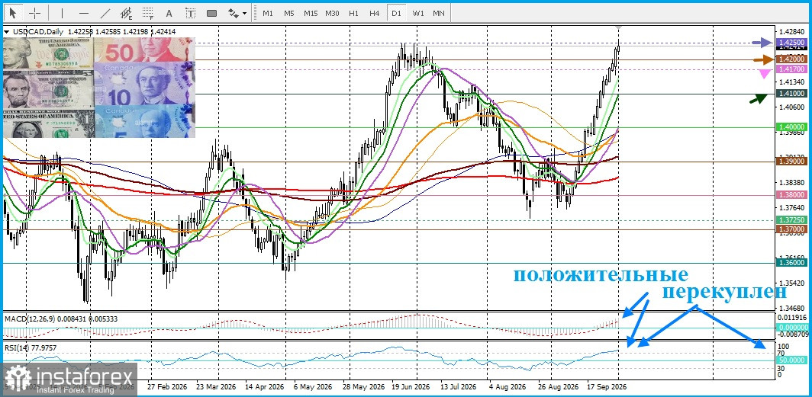Click the close price value 1.42414
Image resolution: width=812 pixels, height=397 pixels.
[163, 31]
